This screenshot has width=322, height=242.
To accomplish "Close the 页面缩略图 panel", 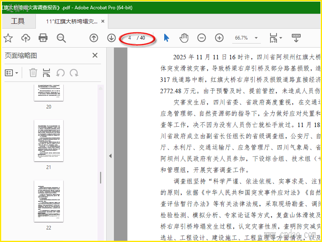I will [x=95, y=55].
